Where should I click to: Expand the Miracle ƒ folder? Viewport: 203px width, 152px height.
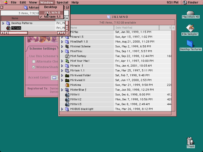pos(62,66)
